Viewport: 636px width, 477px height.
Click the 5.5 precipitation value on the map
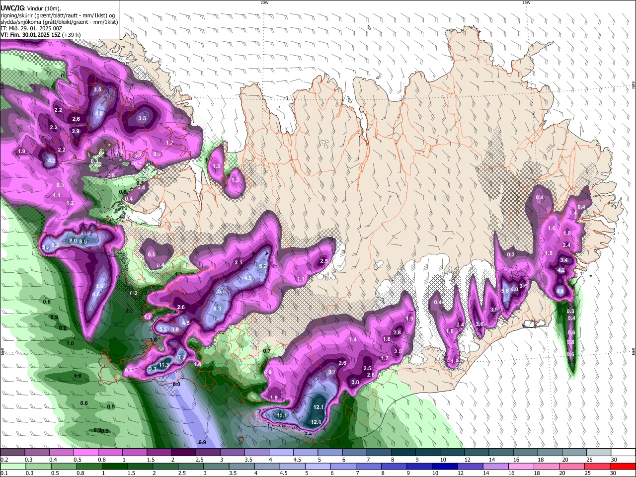[x=163, y=329]
